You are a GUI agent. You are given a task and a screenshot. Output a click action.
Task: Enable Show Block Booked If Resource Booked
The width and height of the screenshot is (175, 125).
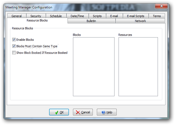pos(14,53)
